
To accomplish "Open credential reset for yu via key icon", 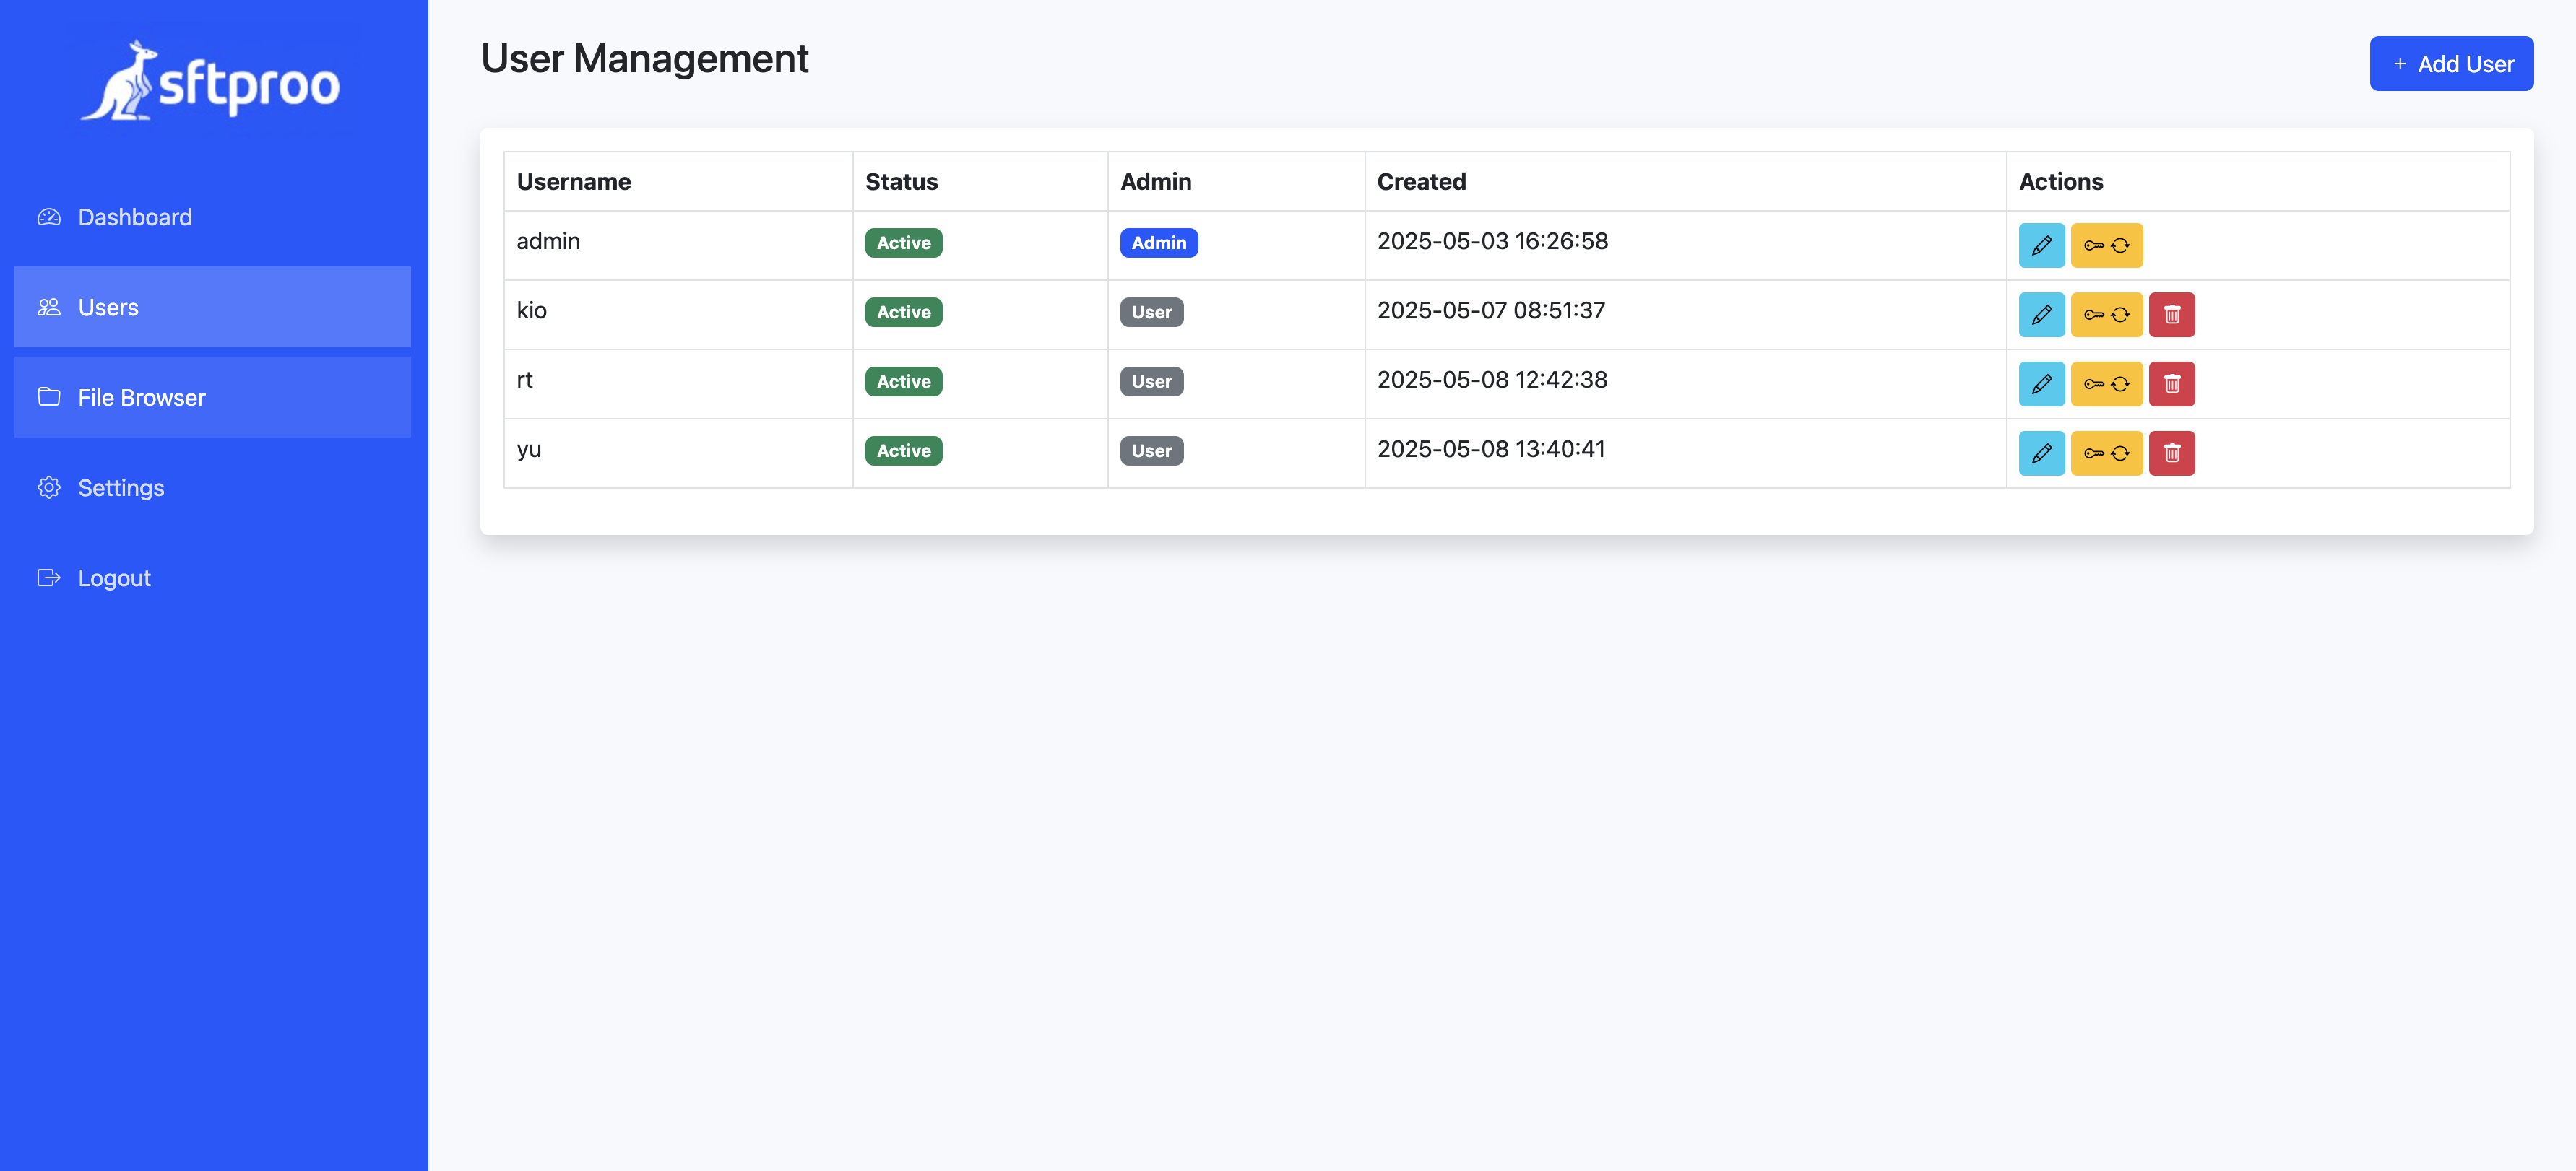I will (x=2106, y=453).
